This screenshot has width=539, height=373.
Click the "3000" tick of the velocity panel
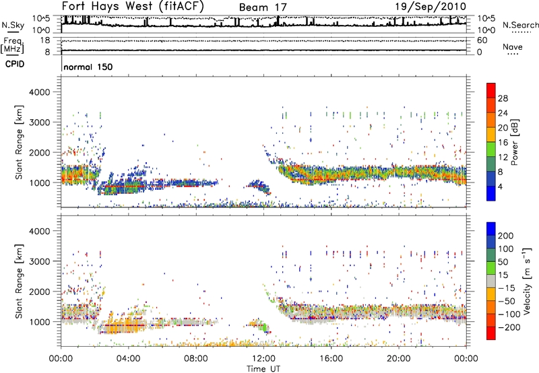[39, 261]
